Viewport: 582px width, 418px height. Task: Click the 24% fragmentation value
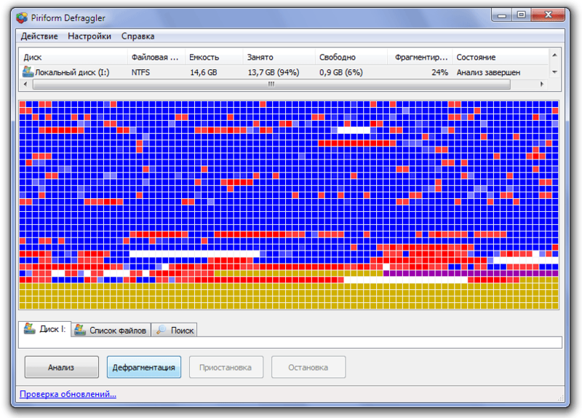440,72
